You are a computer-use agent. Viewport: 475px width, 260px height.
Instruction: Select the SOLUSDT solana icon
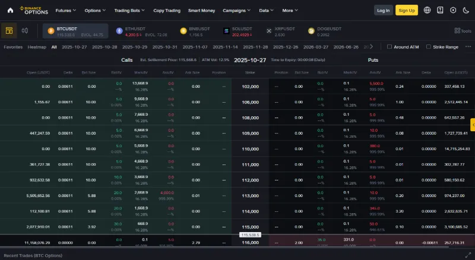coord(226,31)
